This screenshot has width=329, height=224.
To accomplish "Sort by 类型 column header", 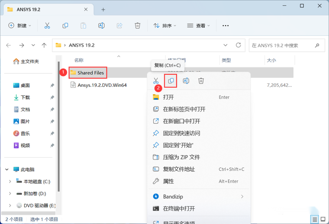I will pyautogui.click(x=226, y=61).
